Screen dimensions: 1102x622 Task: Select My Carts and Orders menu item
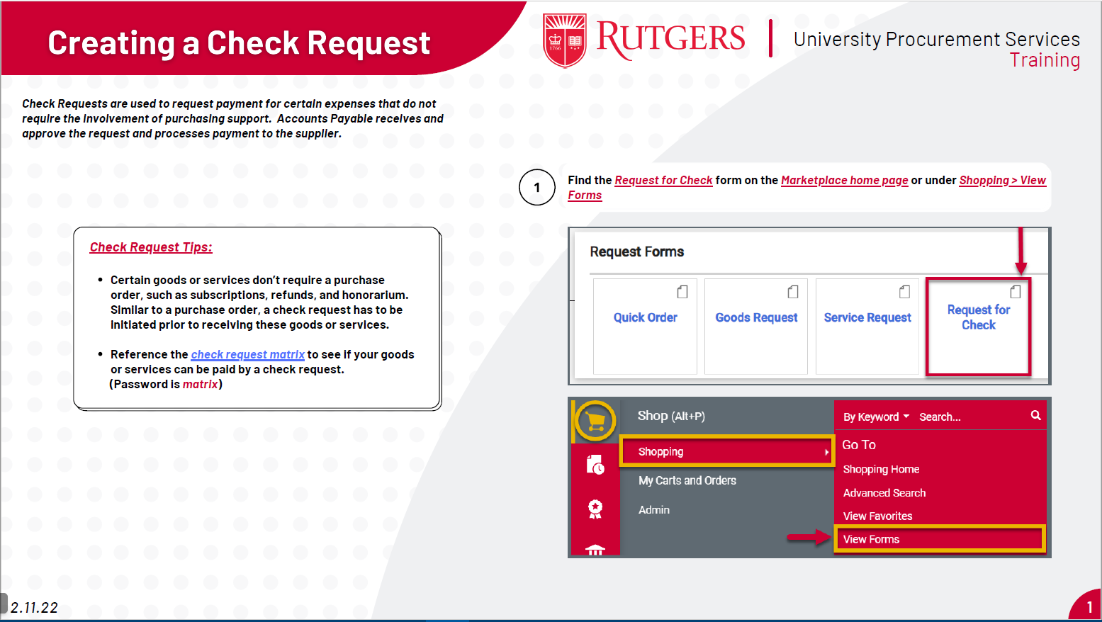[687, 480]
